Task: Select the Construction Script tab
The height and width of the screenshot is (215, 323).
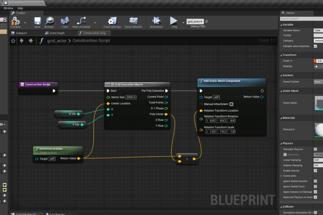Action: pos(94,33)
